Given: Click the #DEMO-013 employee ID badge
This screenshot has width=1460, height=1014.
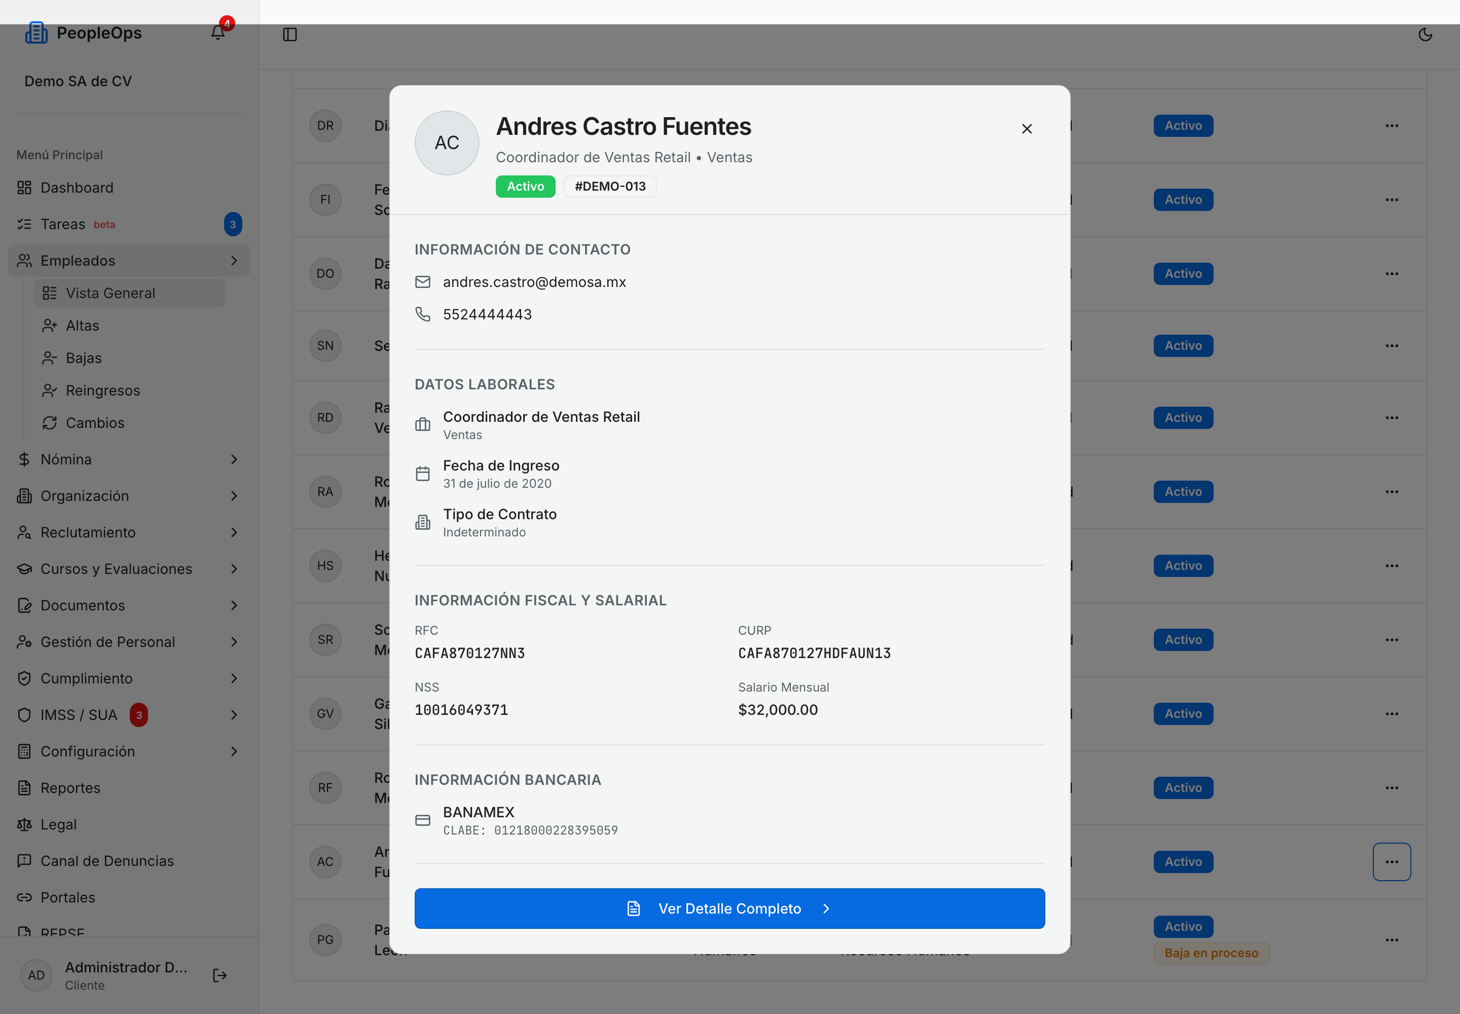Looking at the screenshot, I should pyautogui.click(x=610, y=186).
